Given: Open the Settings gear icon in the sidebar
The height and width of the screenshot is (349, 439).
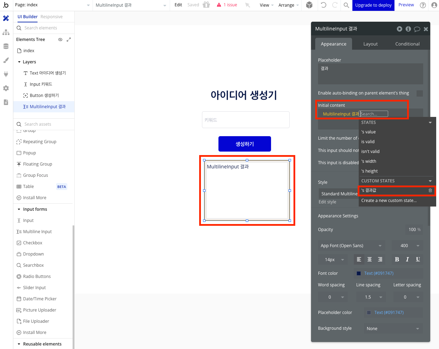Looking at the screenshot, I should (x=6, y=88).
